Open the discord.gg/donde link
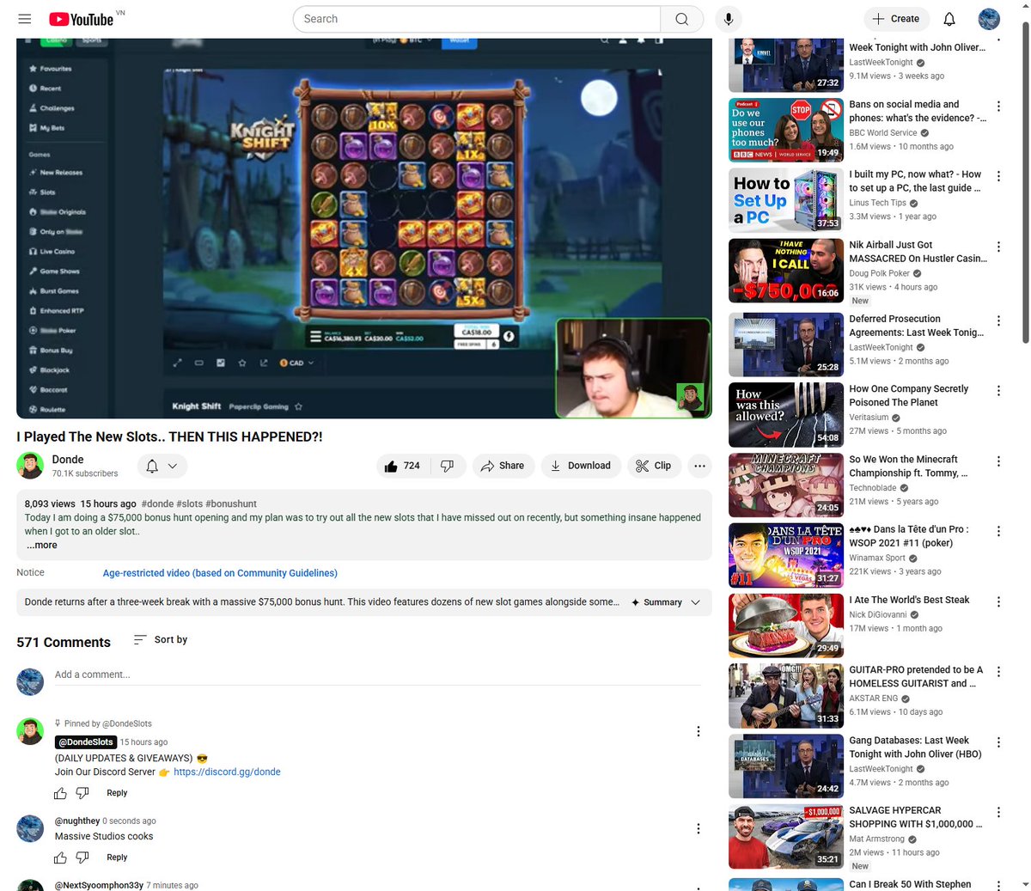Image resolution: width=1031 pixels, height=891 pixels. point(227,772)
